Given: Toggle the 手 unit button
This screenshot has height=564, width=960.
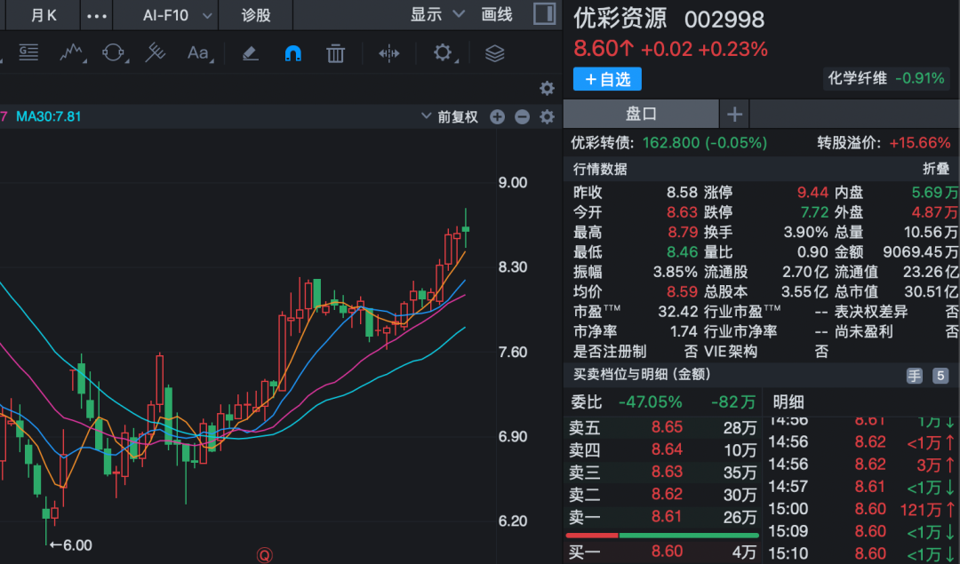Looking at the screenshot, I should pyautogui.click(x=914, y=376).
